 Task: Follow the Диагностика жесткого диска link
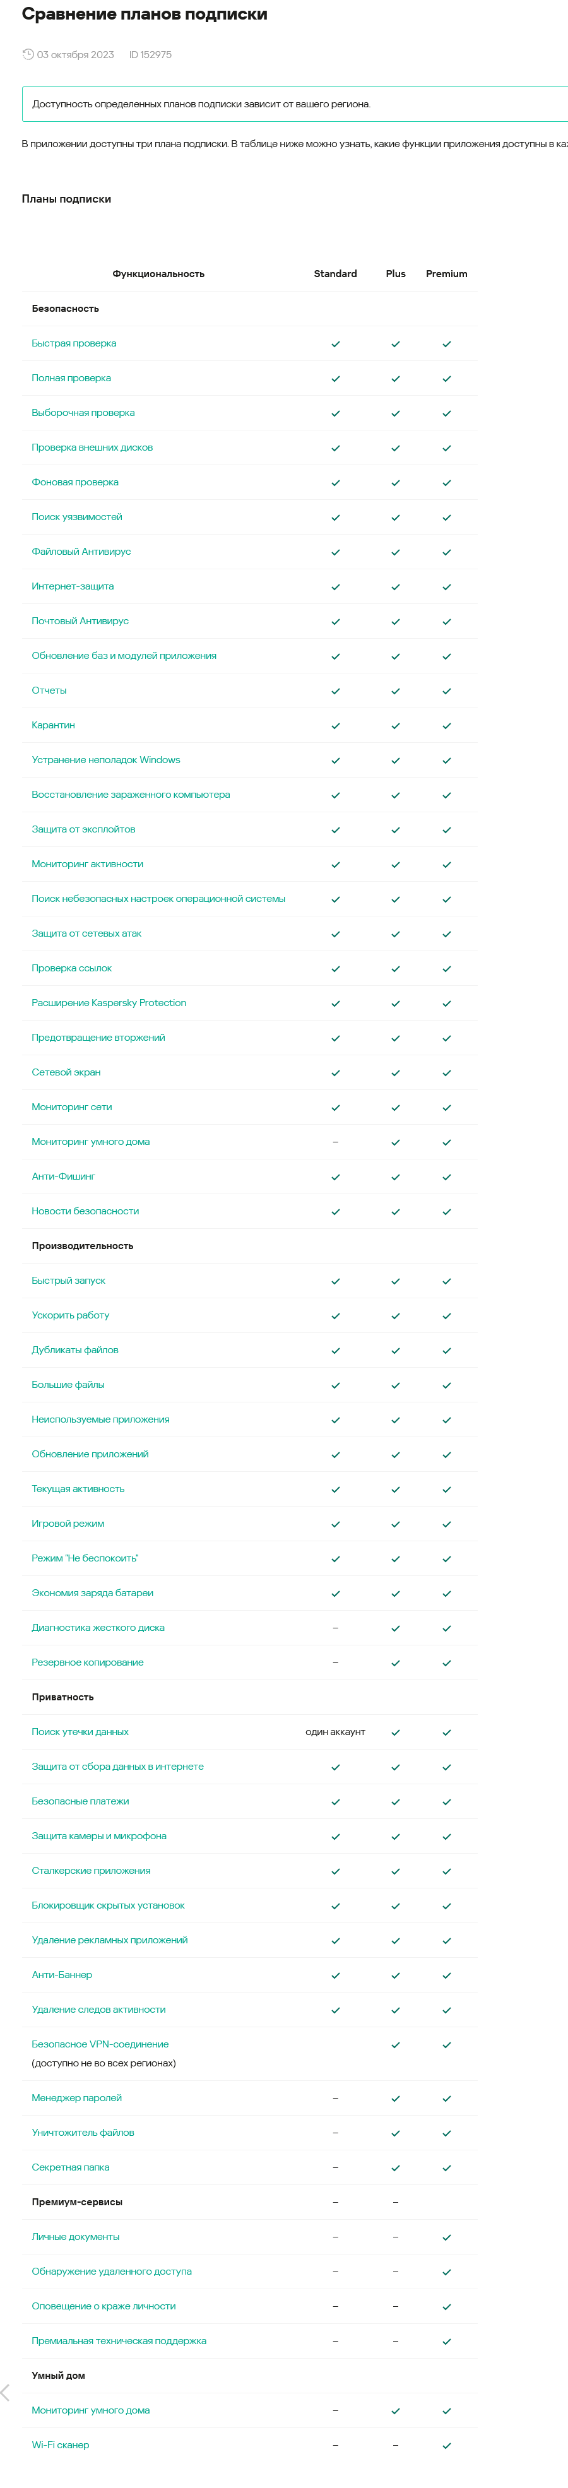[x=98, y=1628]
